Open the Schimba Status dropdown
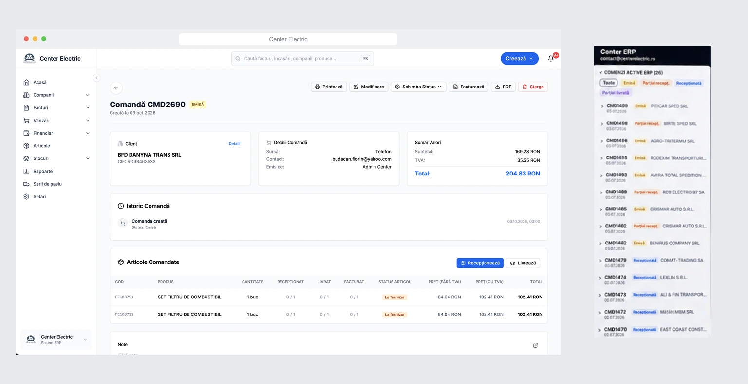 (418, 87)
